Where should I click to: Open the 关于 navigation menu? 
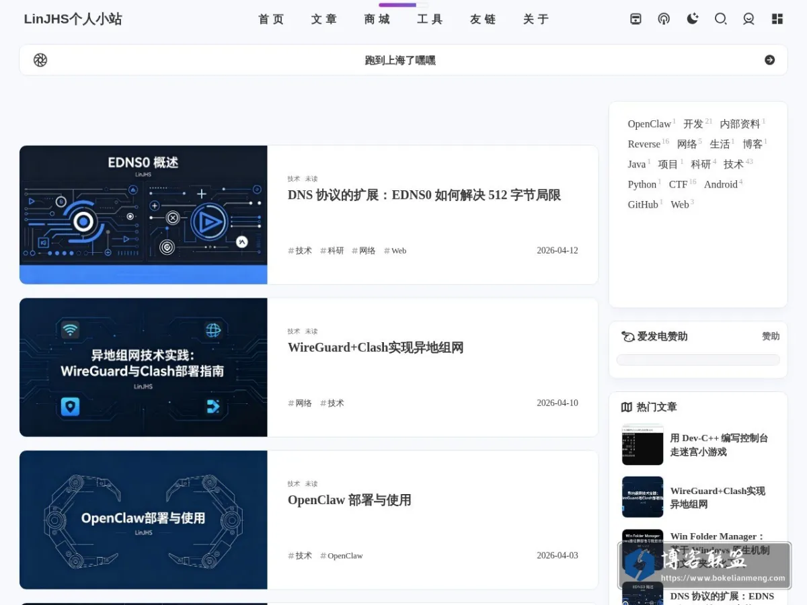[536, 19]
